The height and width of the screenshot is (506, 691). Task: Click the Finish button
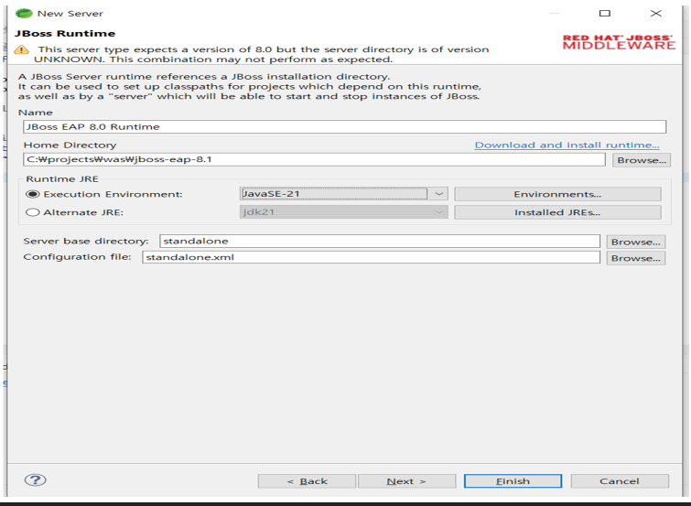[x=513, y=481]
